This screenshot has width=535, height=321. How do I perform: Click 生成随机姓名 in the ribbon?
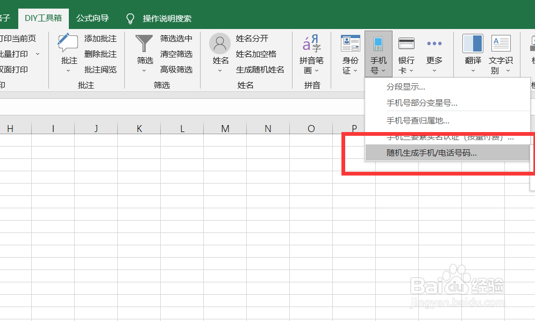tap(261, 69)
